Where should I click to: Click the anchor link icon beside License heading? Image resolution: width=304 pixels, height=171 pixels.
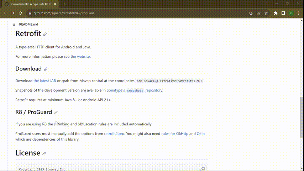click(44, 154)
